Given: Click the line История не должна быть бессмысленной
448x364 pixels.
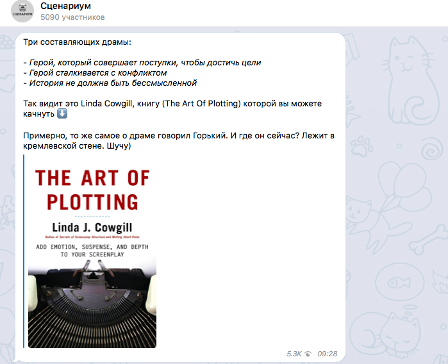Looking at the screenshot, I should click(x=110, y=83).
